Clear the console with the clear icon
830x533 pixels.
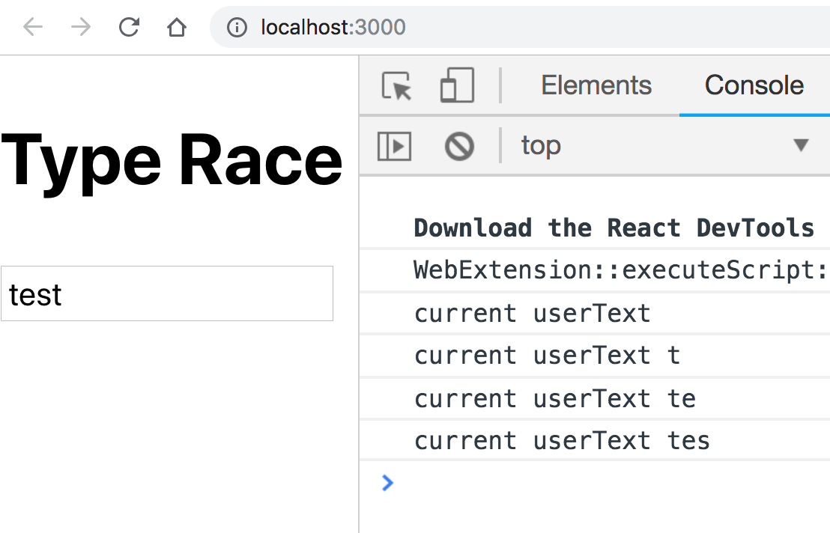coord(459,146)
